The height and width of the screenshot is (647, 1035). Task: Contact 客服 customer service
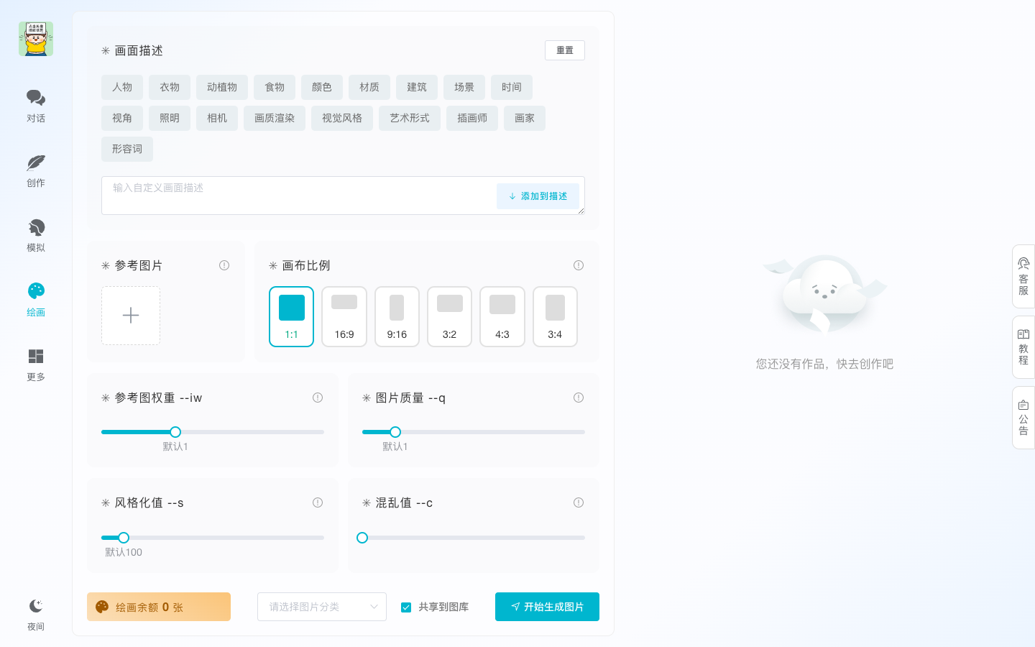(1023, 275)
